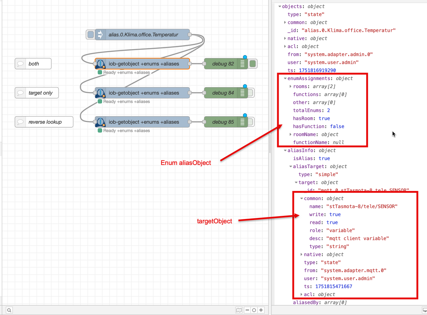Click the search flows magnifier icon
Screen dimensions: 427x315
point(9,310)
